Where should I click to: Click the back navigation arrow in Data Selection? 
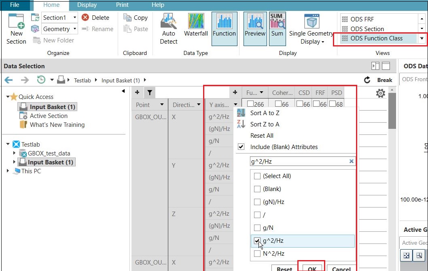[x=8, y=80]
